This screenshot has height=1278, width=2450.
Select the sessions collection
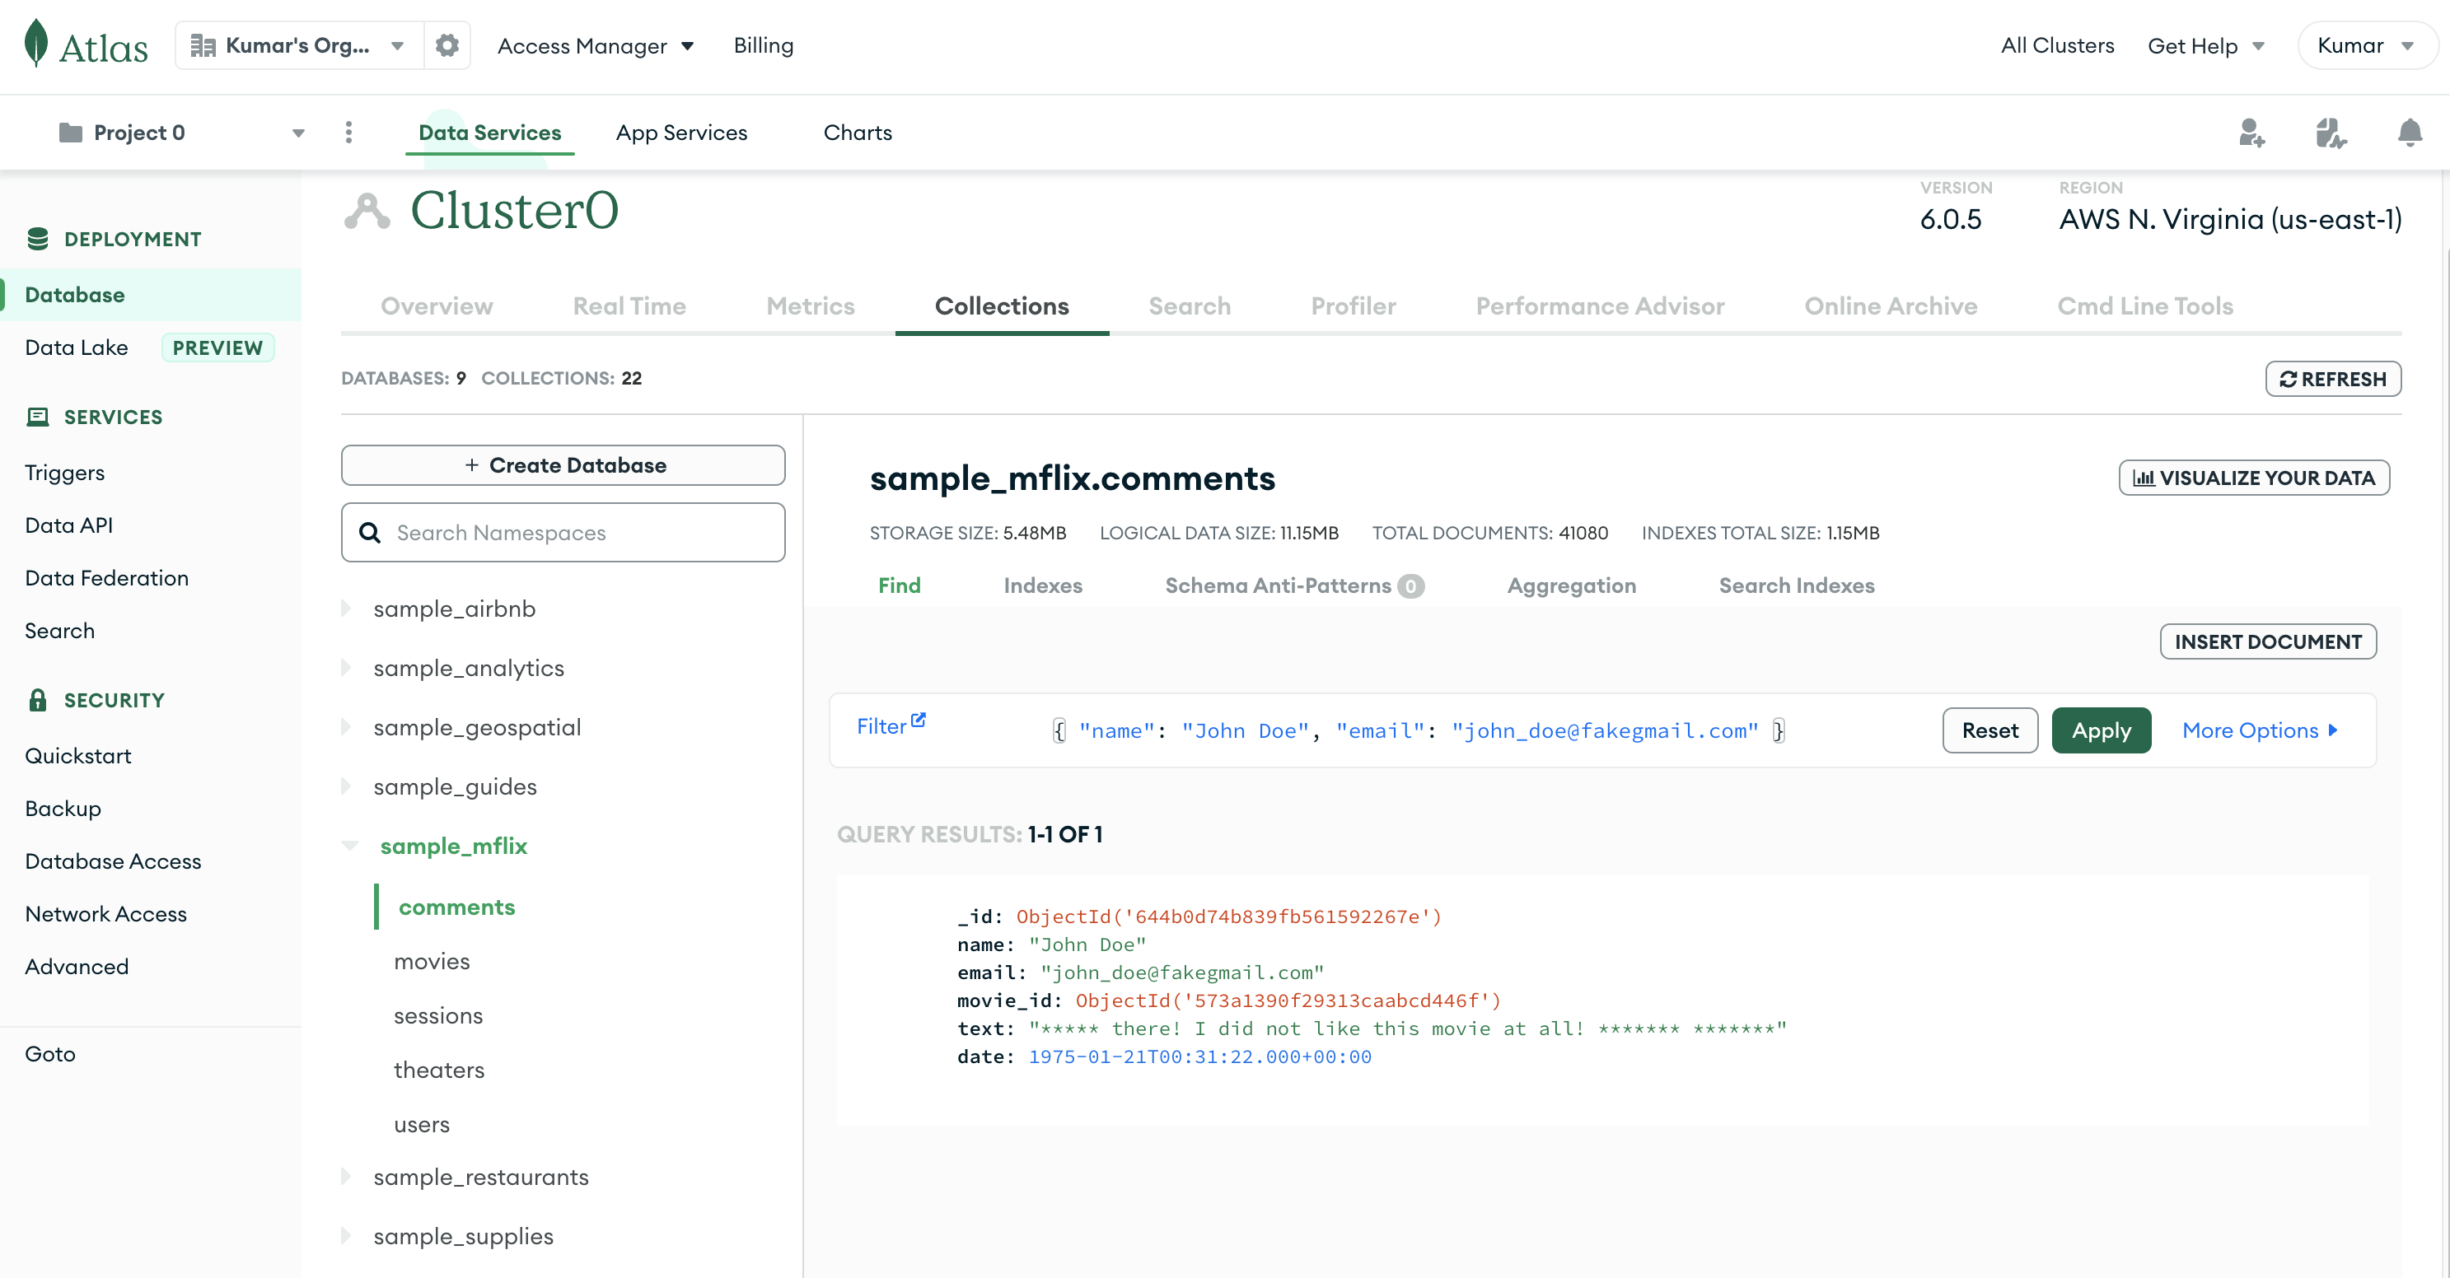click(438, 1014)
